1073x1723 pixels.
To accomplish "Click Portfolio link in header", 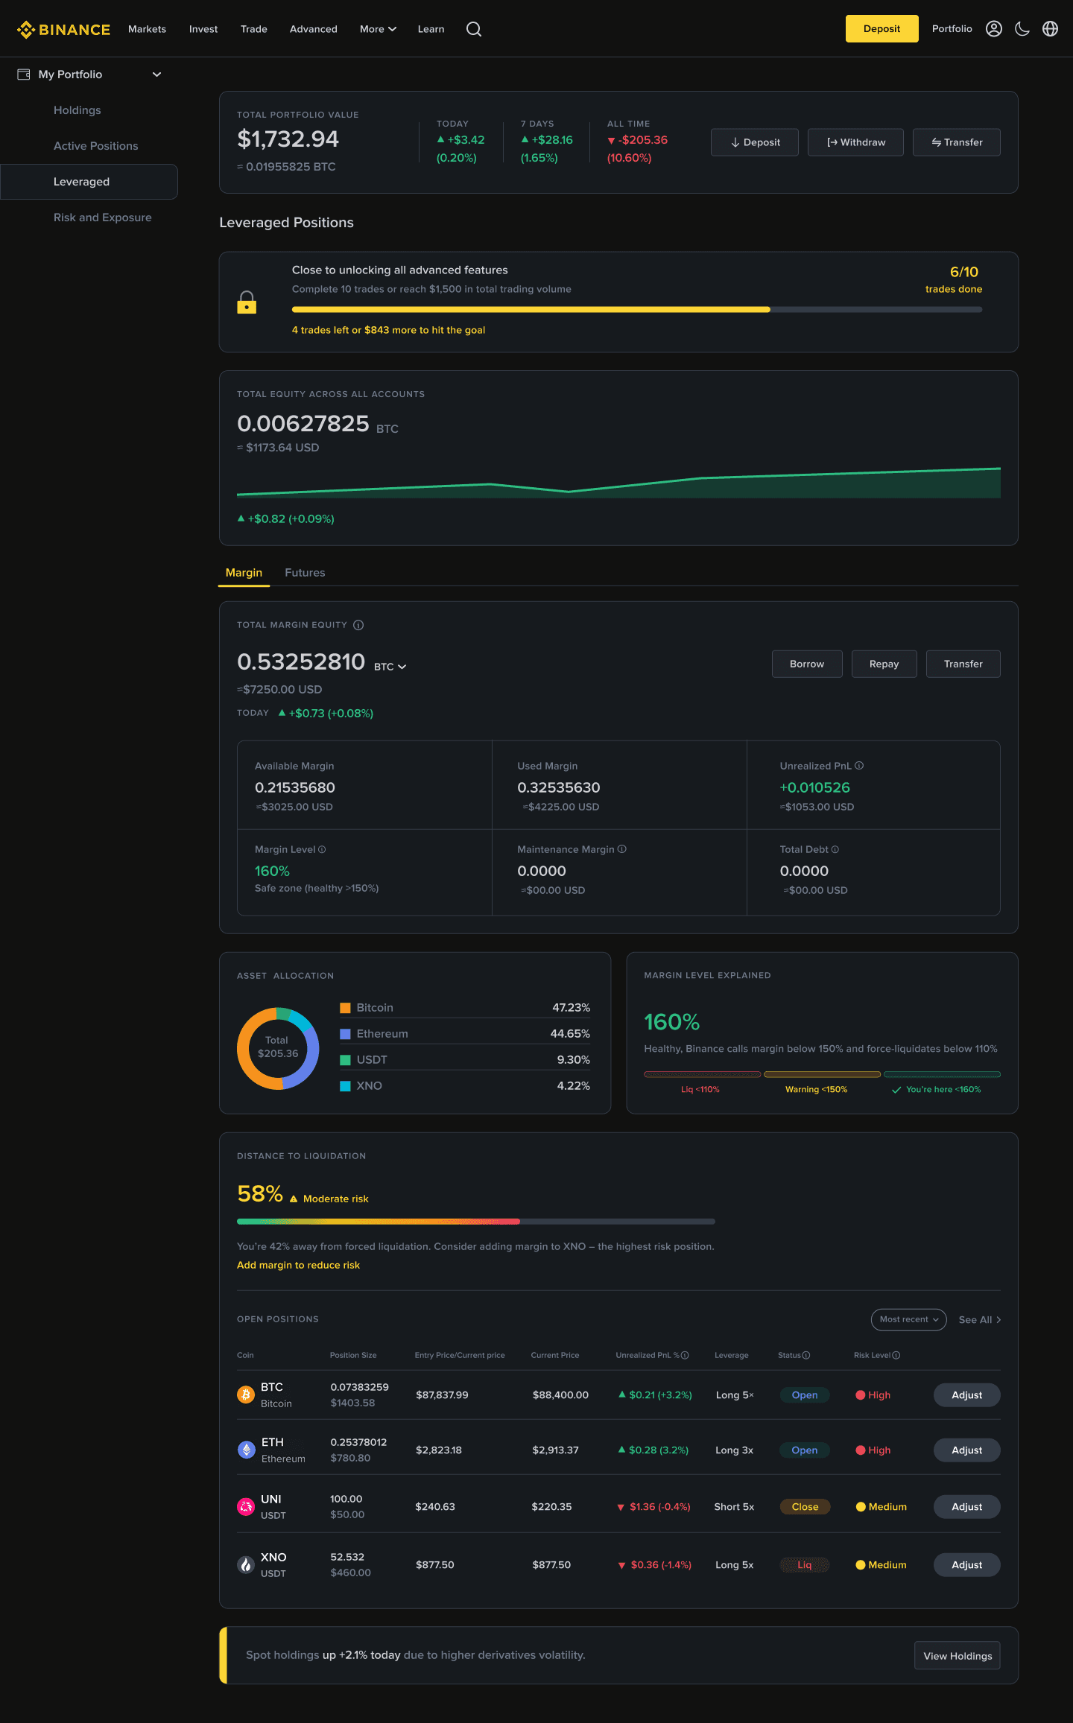I will (952, 29).
